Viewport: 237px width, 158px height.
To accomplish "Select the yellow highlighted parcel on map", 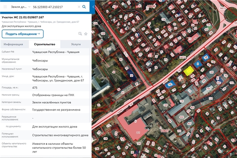I will pos(189,71).
